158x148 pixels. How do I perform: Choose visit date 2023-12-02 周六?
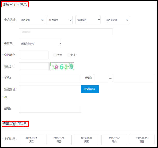(x=114, y=140)
